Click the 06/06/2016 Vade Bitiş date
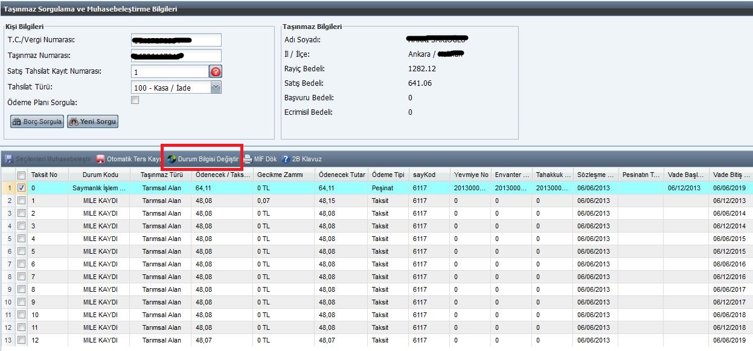Screen dimensions: 753x351 click(x=729, y=264)
